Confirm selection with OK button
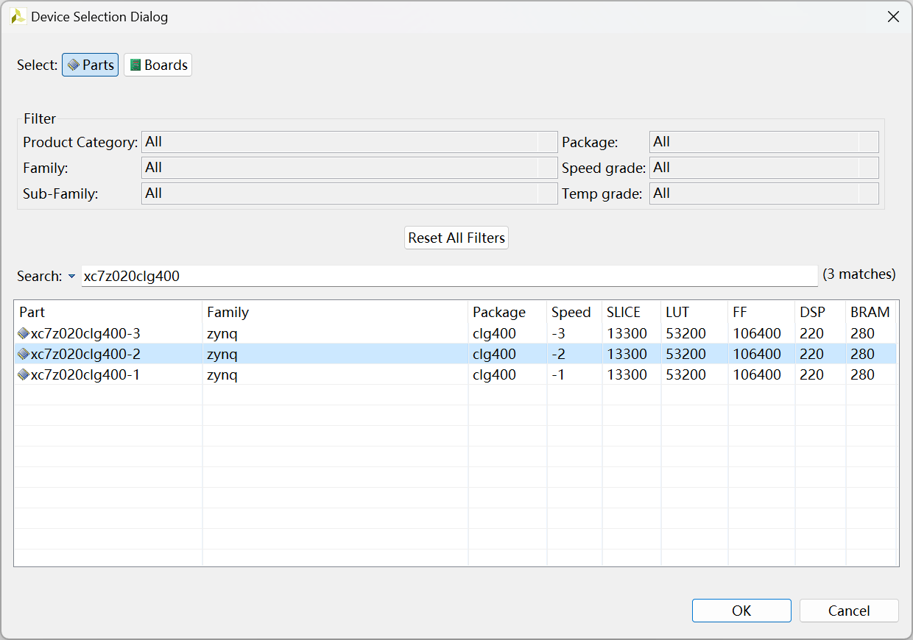Viewport: 913px width, 640px height. tap(741, 611)
